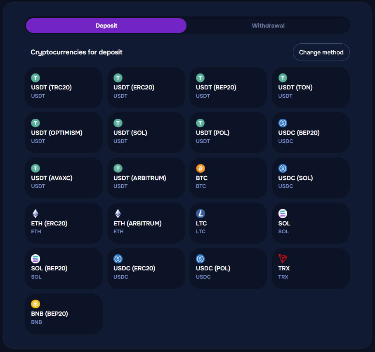Select the TRX card title
Image resolution: width=375 pixels, height=352 pixels.
coord(284,268)
